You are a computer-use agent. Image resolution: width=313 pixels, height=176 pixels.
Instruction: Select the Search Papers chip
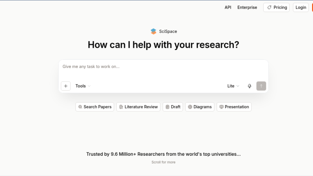pyautogui.click(x=95, y=107)
